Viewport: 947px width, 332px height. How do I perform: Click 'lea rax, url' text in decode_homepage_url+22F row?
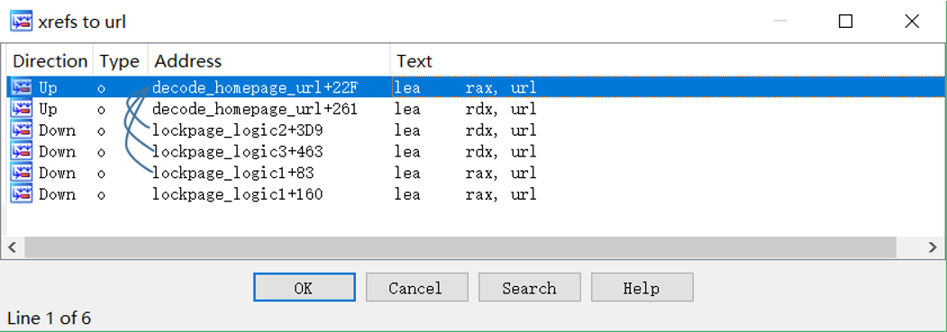pyautogui.click(x=465, y=88)
